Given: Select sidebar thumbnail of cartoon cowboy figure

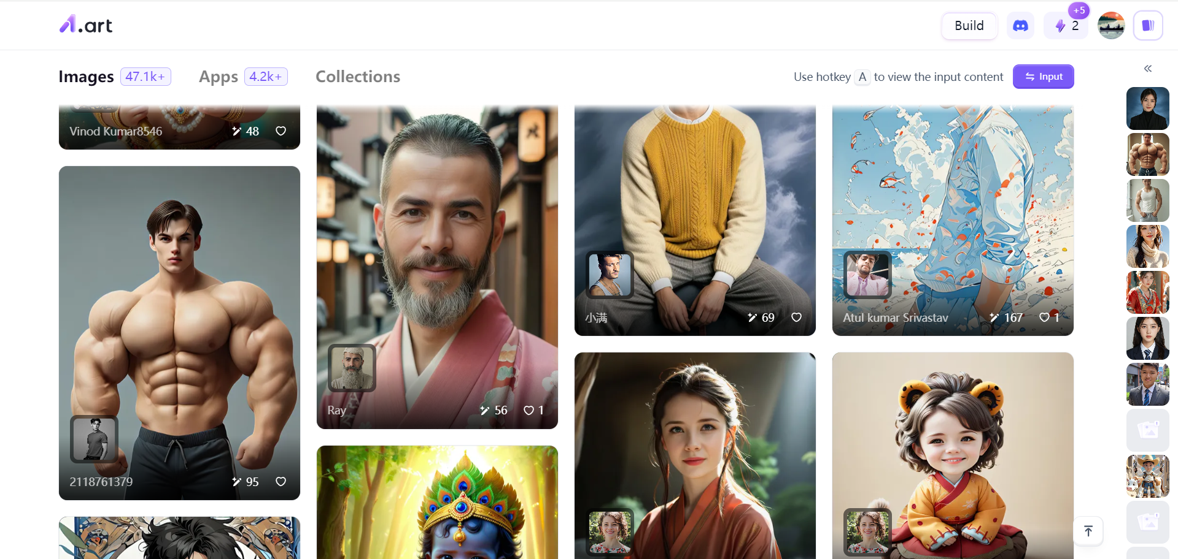Looking at the screenshot, I should pyautogui.click(x=1148, y=476).
